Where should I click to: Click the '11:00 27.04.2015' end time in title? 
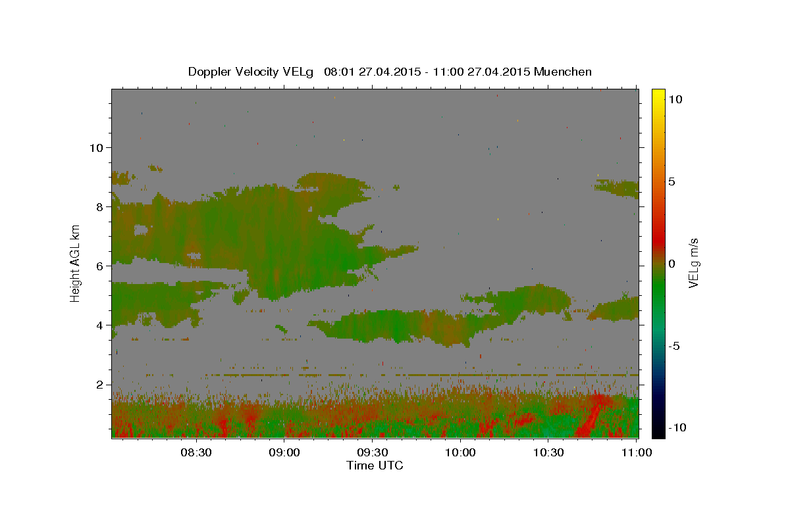481,72
